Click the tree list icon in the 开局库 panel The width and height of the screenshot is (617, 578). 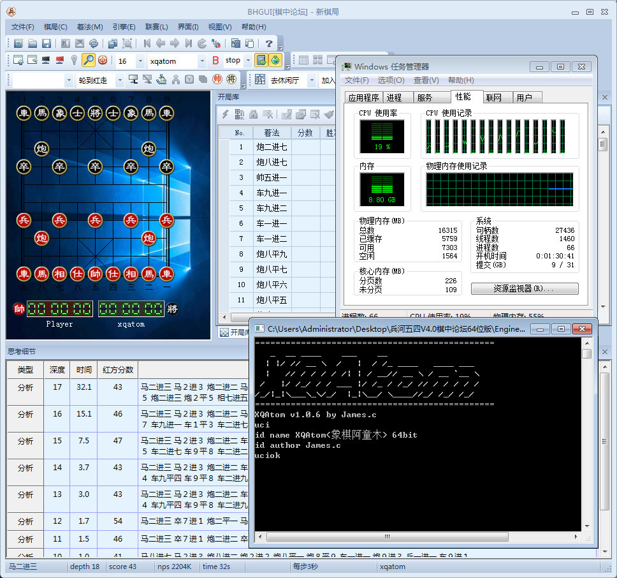[239, 114]
